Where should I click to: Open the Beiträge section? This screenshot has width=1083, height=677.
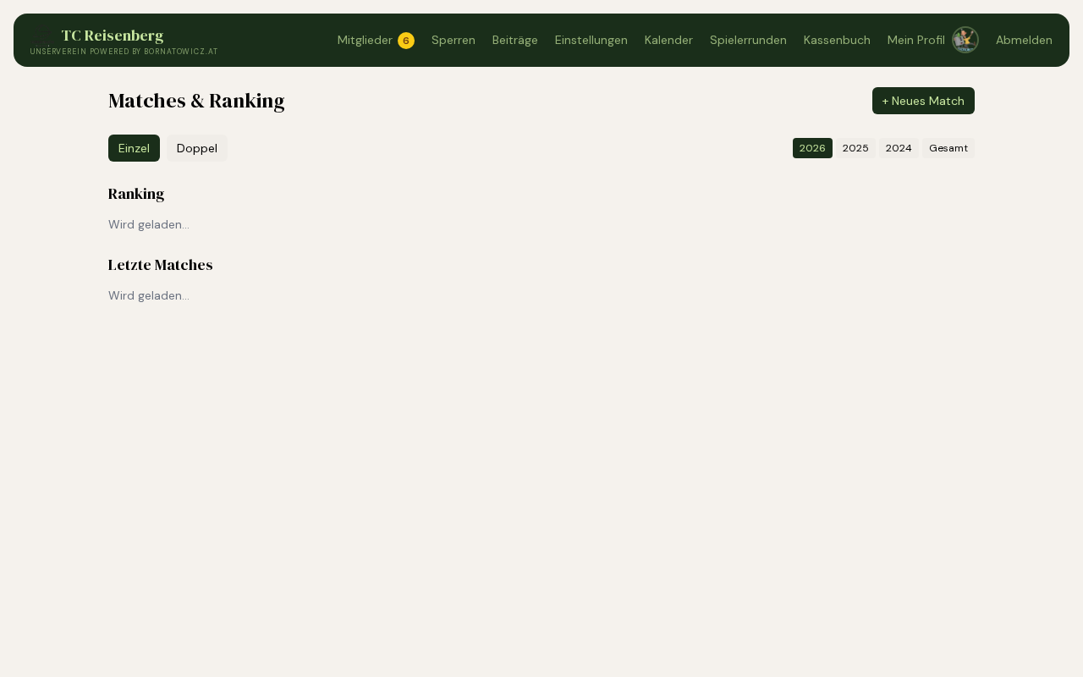pyautogui.click(x=515, y=40)
